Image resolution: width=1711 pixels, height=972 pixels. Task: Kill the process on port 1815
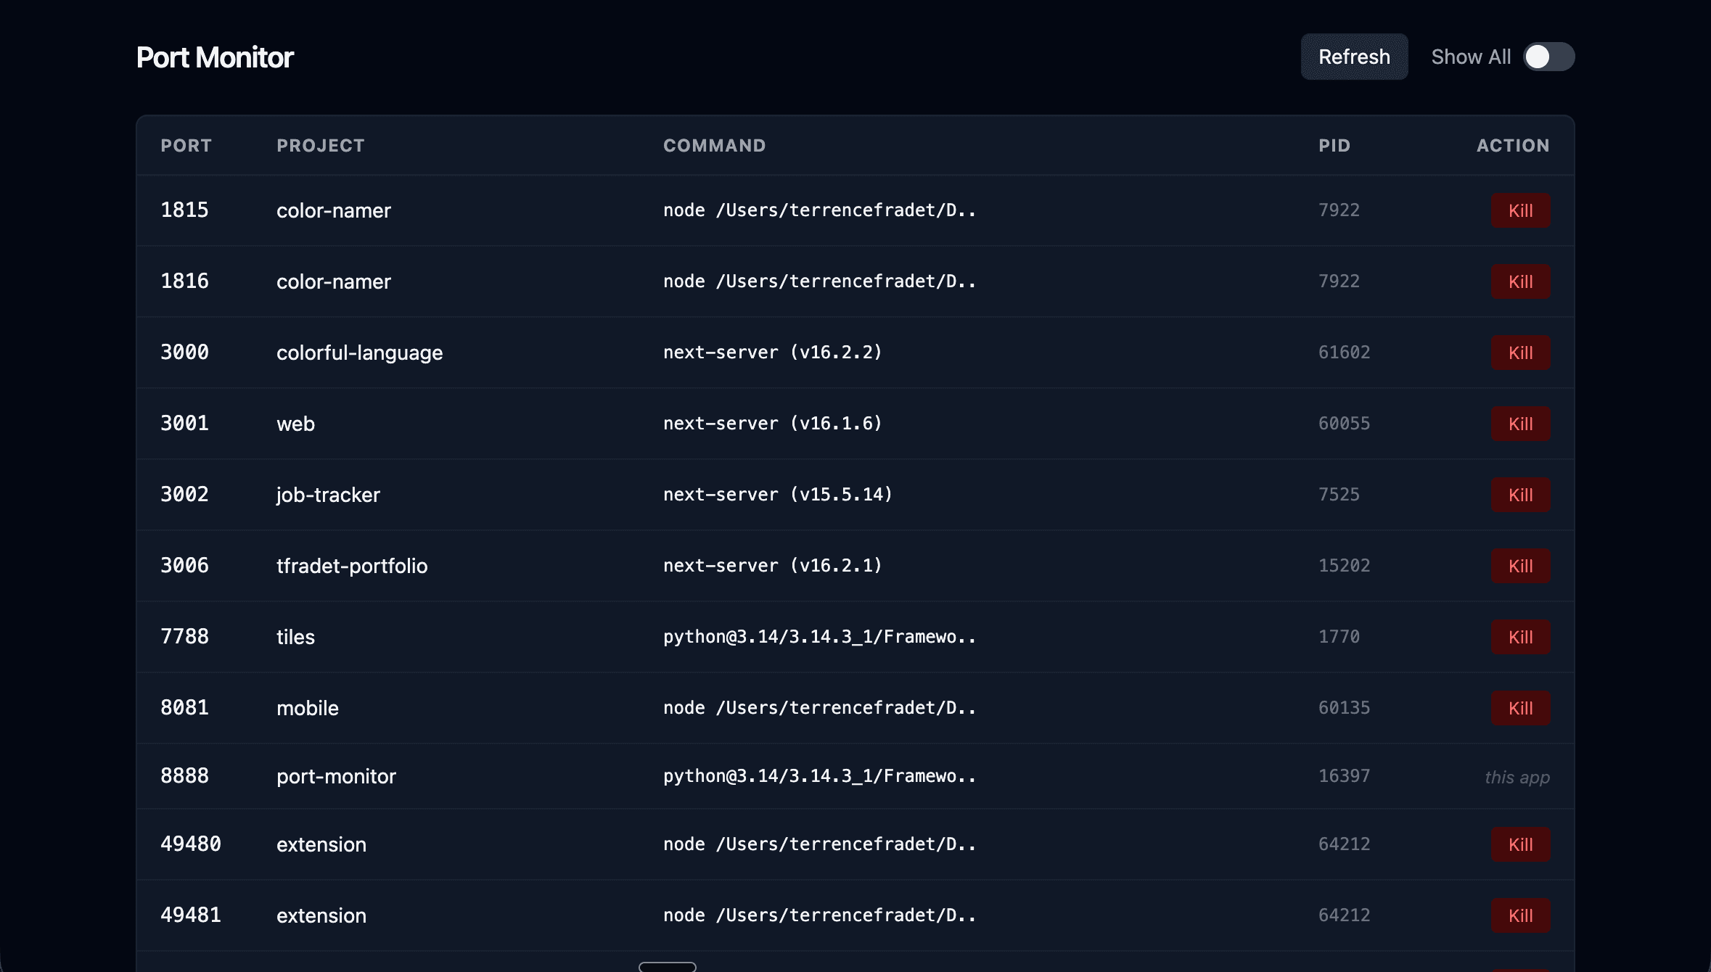pyautogui.click(x=1521, y=210)
